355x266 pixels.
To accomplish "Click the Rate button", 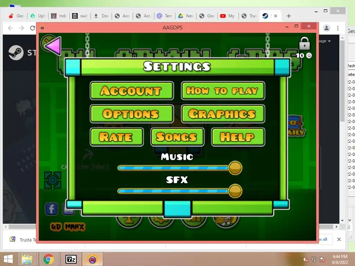I will (x=117, y=137).
